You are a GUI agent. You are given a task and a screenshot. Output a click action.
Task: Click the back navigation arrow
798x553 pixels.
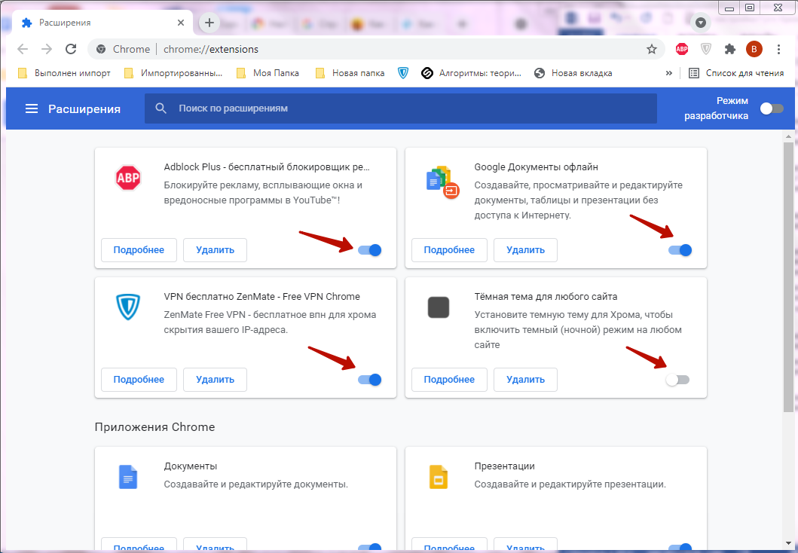click(23, 49)
